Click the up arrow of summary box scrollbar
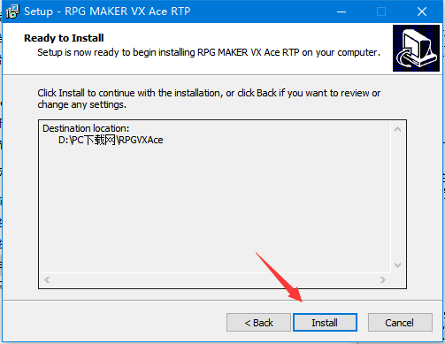This screenshot has height=344, width=445. [397, 129]
